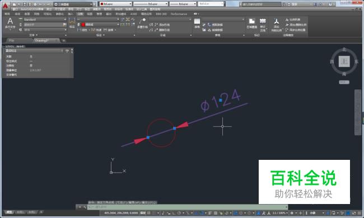Screen dimensions: 364x218
Task: Click the navigation bar on right edge
Action: click(x=357, y=112)
